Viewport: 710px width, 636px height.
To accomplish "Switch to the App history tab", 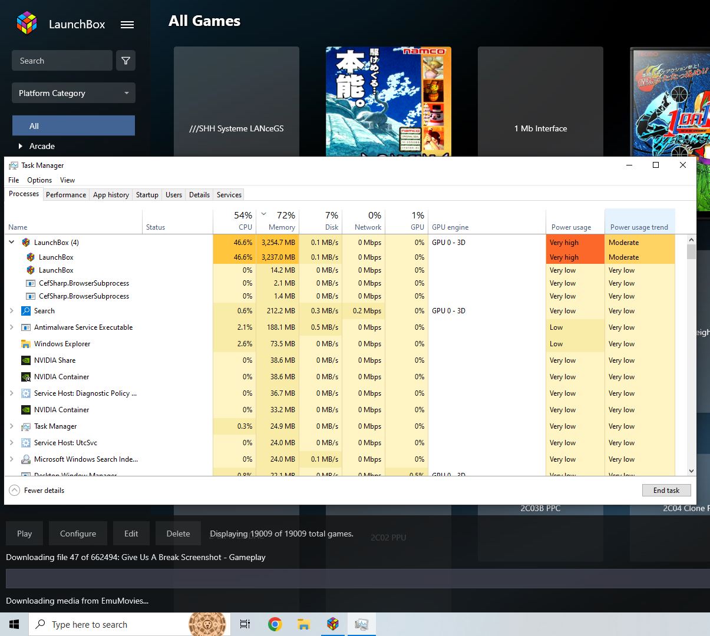I will coord(111,195).
